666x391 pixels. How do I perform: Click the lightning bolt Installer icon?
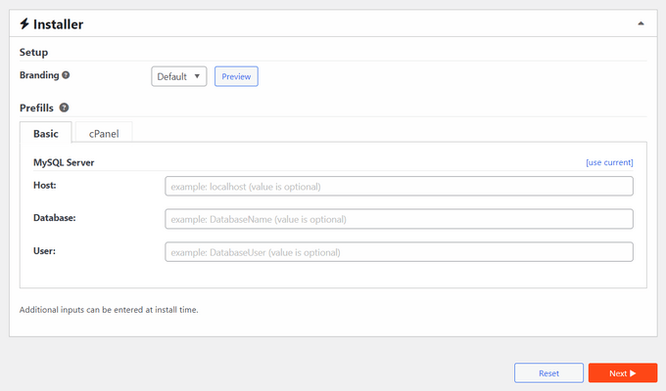pos(24,23)
